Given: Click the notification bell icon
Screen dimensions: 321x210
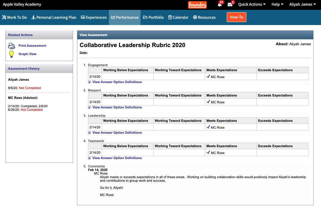Looking at the screenshot, I should (x=220, y=4).
